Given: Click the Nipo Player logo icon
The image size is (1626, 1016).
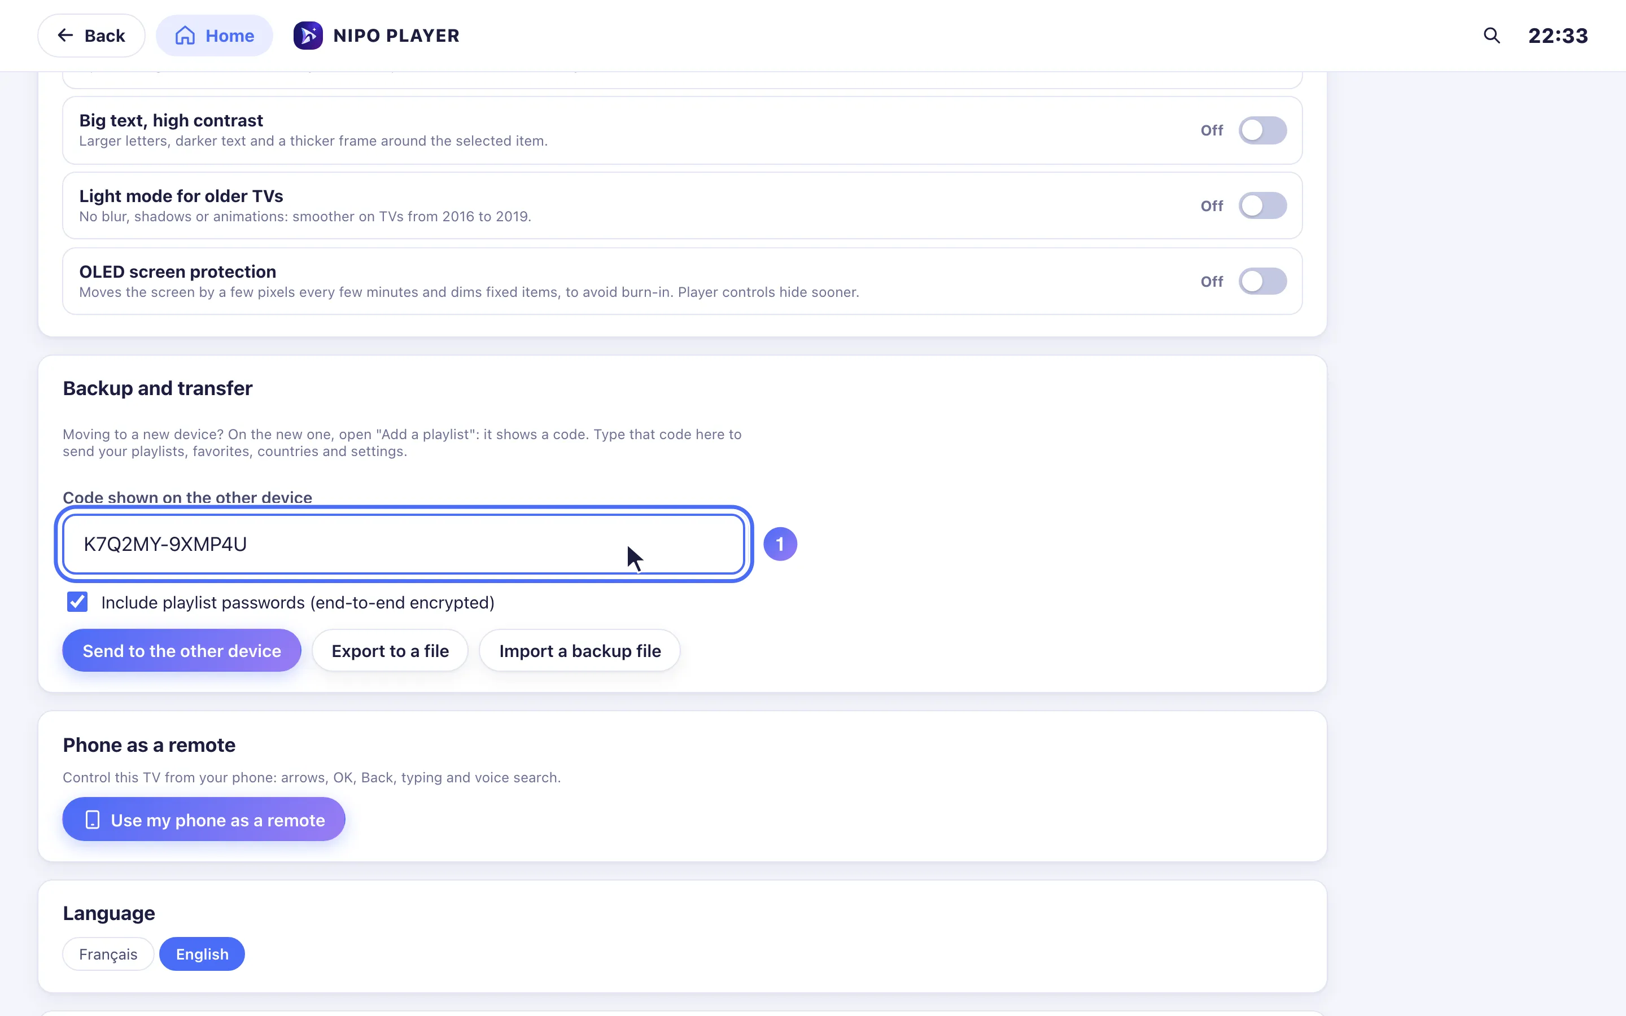Looking at the screenshot, I should (308, 36).
